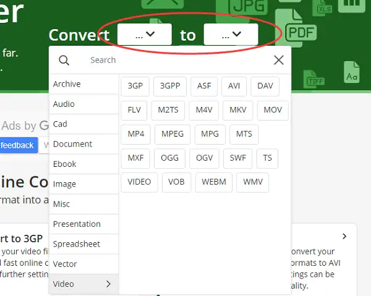Choose the MOV format

(x=273, y=110)
